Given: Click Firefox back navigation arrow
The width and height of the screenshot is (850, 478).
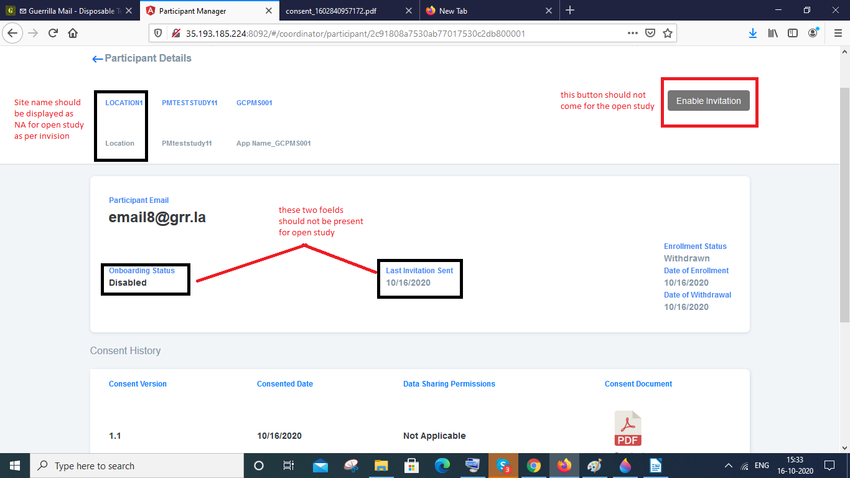Looking at the screenshot, I should pyautogui.click(x=14, y=33).
